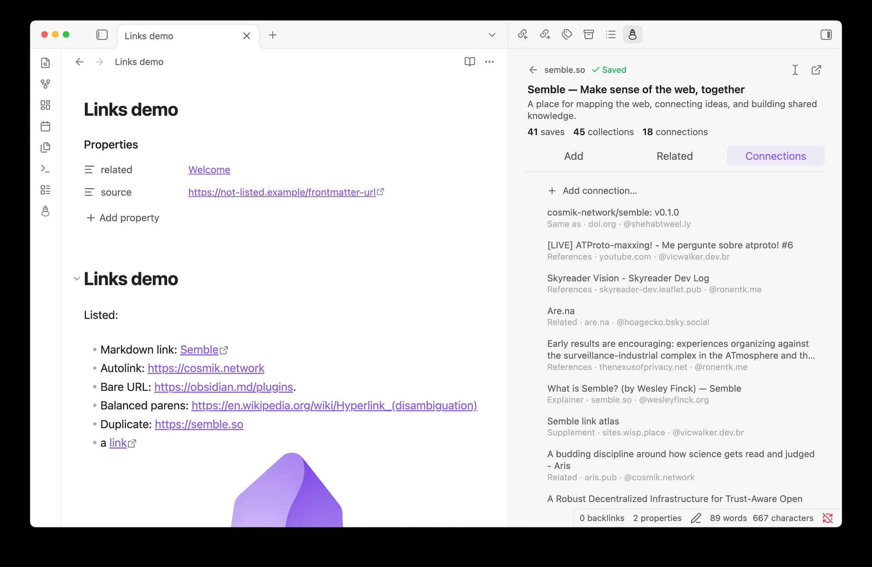Open the quick switcher file-search icon

click(x=45, y=63)
